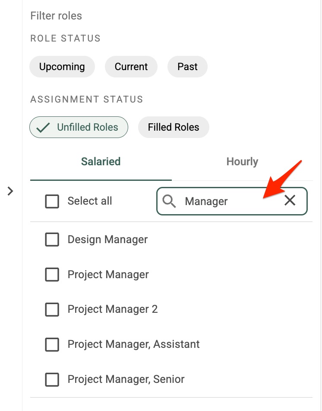Click the Project Manager 2 label

coord(113,309)
